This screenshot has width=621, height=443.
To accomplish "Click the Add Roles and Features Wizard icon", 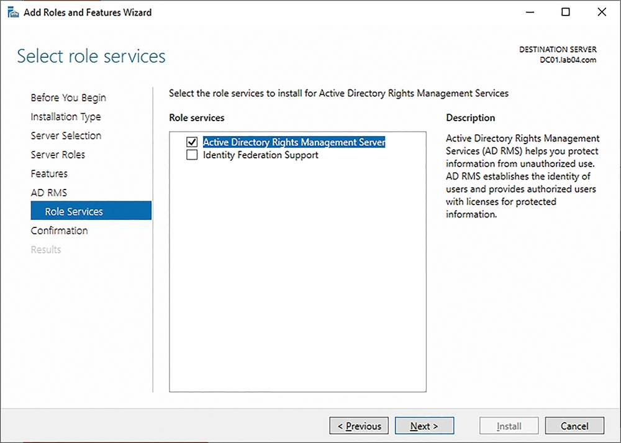I will click(x=13, y=12).
